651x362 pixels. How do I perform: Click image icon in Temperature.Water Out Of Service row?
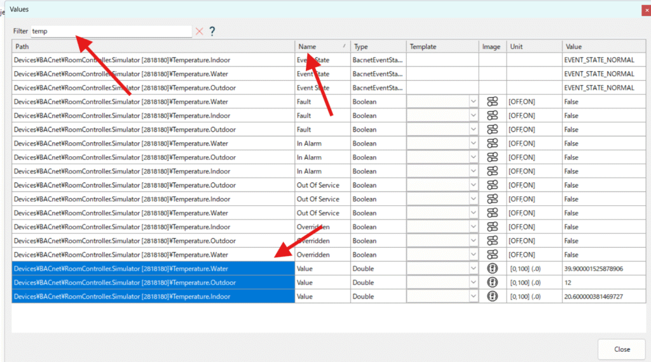[x=492, y=213]
